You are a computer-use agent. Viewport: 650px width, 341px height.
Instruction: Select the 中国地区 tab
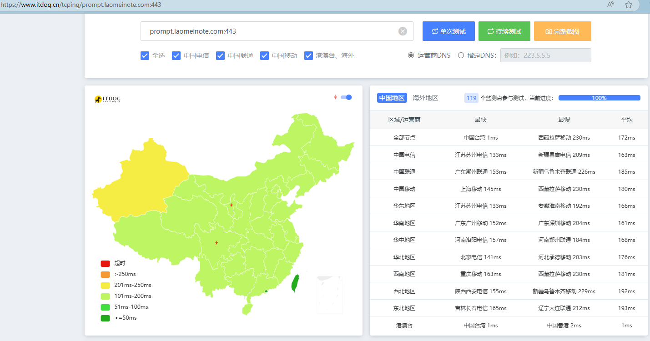[392, 98]
